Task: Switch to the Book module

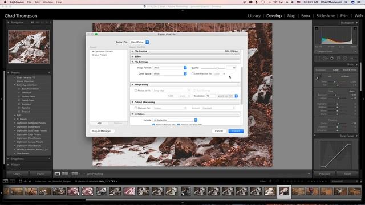Action: [x=306, y=15]
